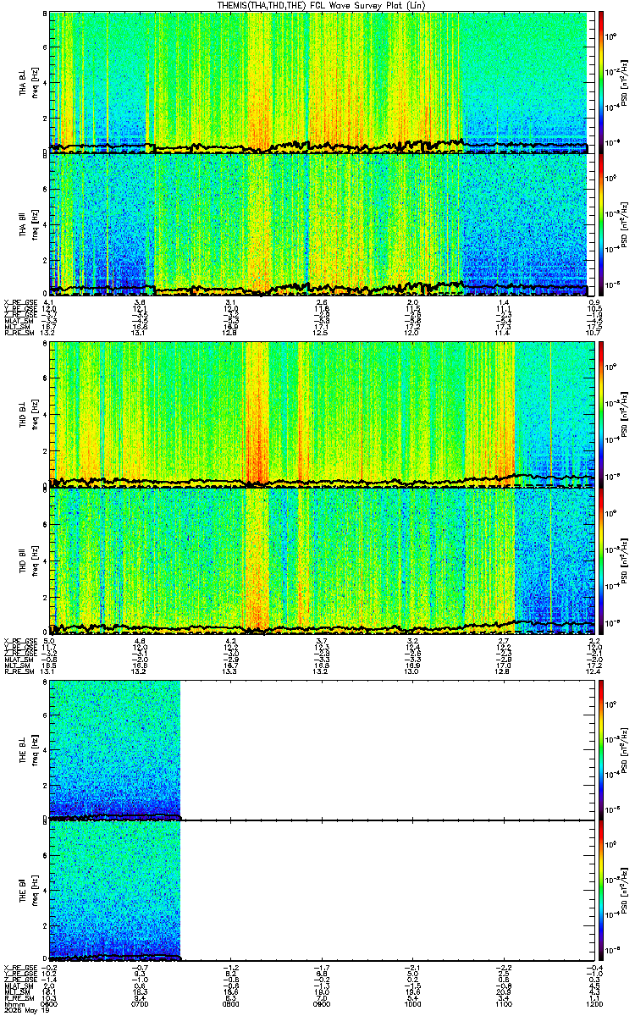This screenshot has width=635, height=1016.
Task: Click the PSD color bar beside THA B-perpendicular
Action: tap(601, 82)
